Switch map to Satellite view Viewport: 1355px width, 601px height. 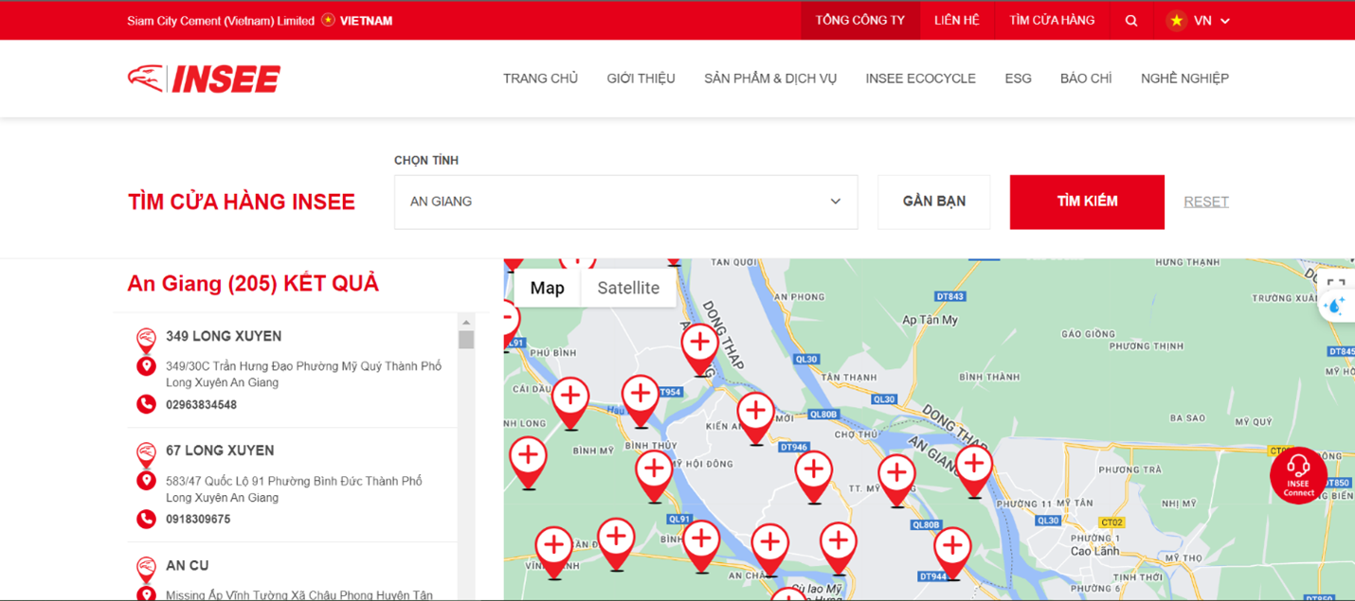pyautogui.click(x=627, y=288)
